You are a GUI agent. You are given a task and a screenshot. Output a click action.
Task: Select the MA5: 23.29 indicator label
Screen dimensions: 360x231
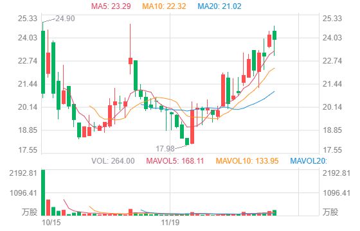click(x=111, y=6)
